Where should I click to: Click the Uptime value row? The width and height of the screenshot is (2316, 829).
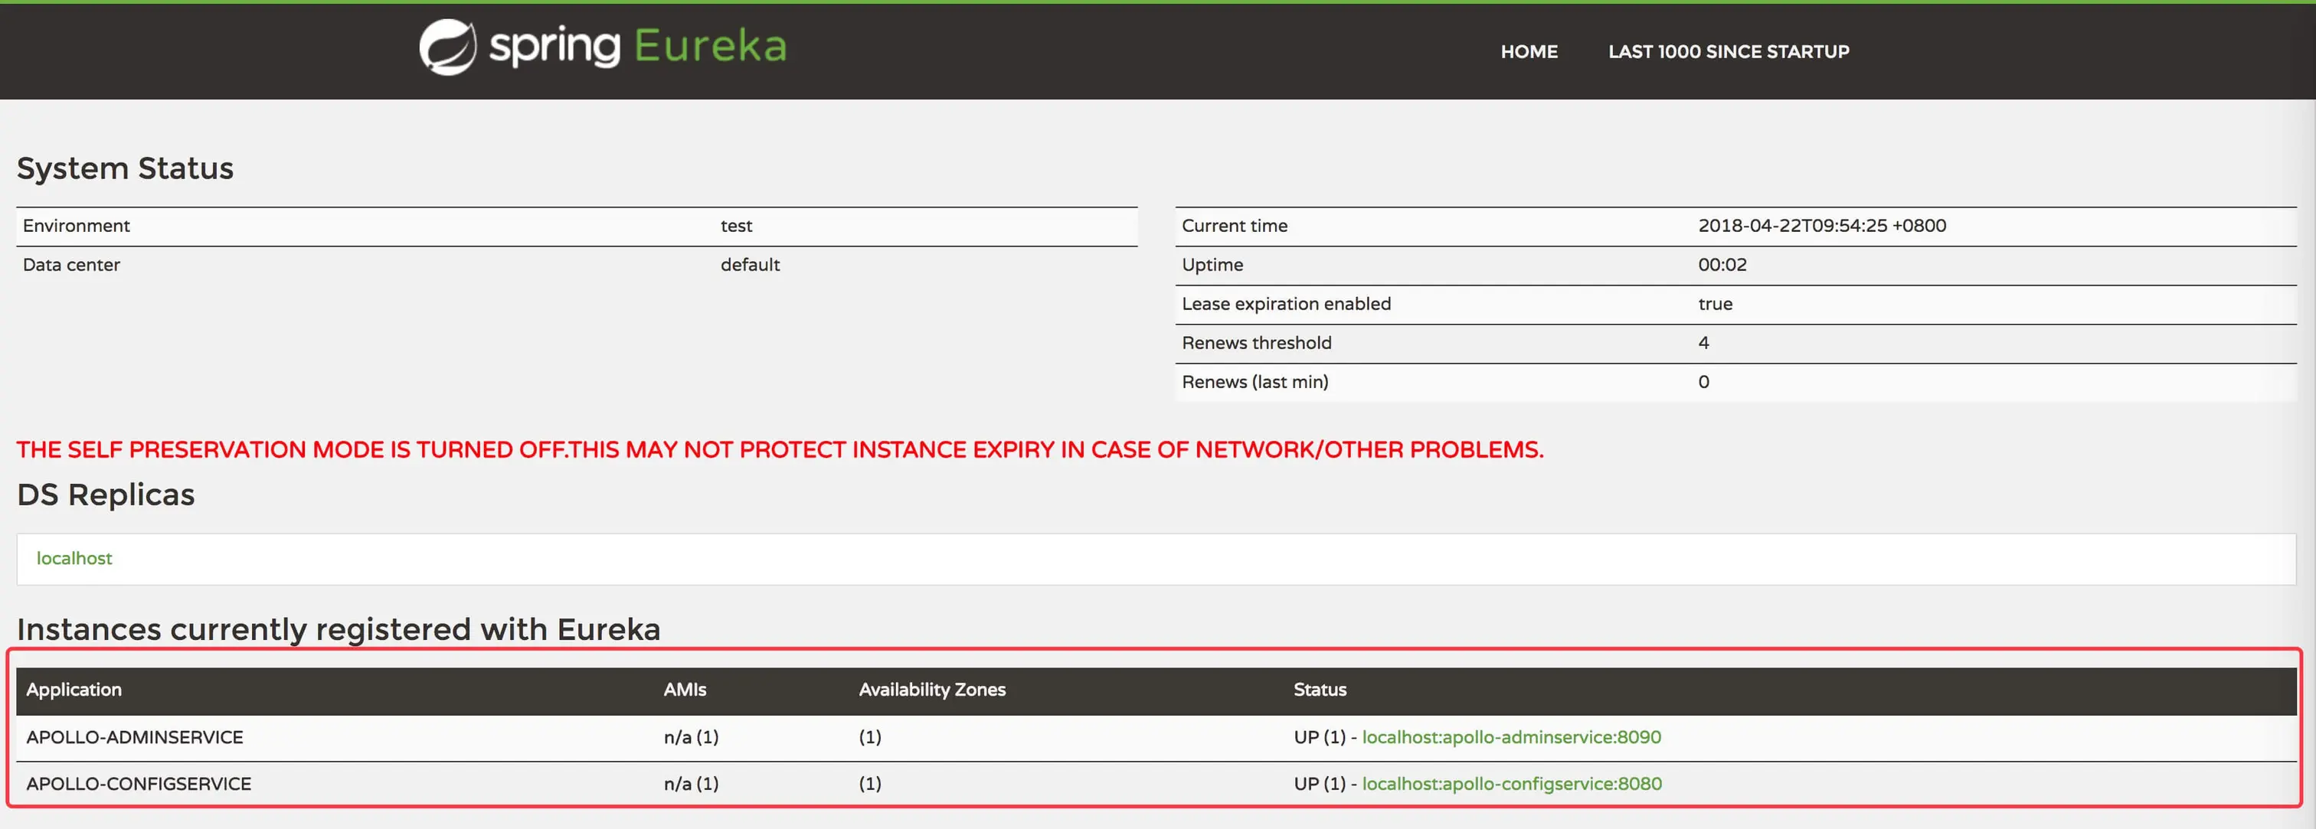click(x=1722, y=265)
